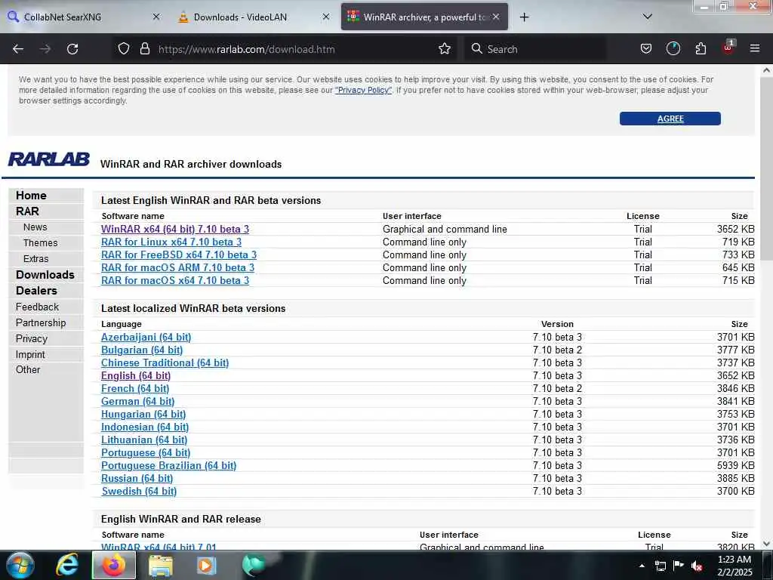The image size is (773, 580).
Task: Open Windows Explorer folder taskbar icon
Action: tap(161, 565)
